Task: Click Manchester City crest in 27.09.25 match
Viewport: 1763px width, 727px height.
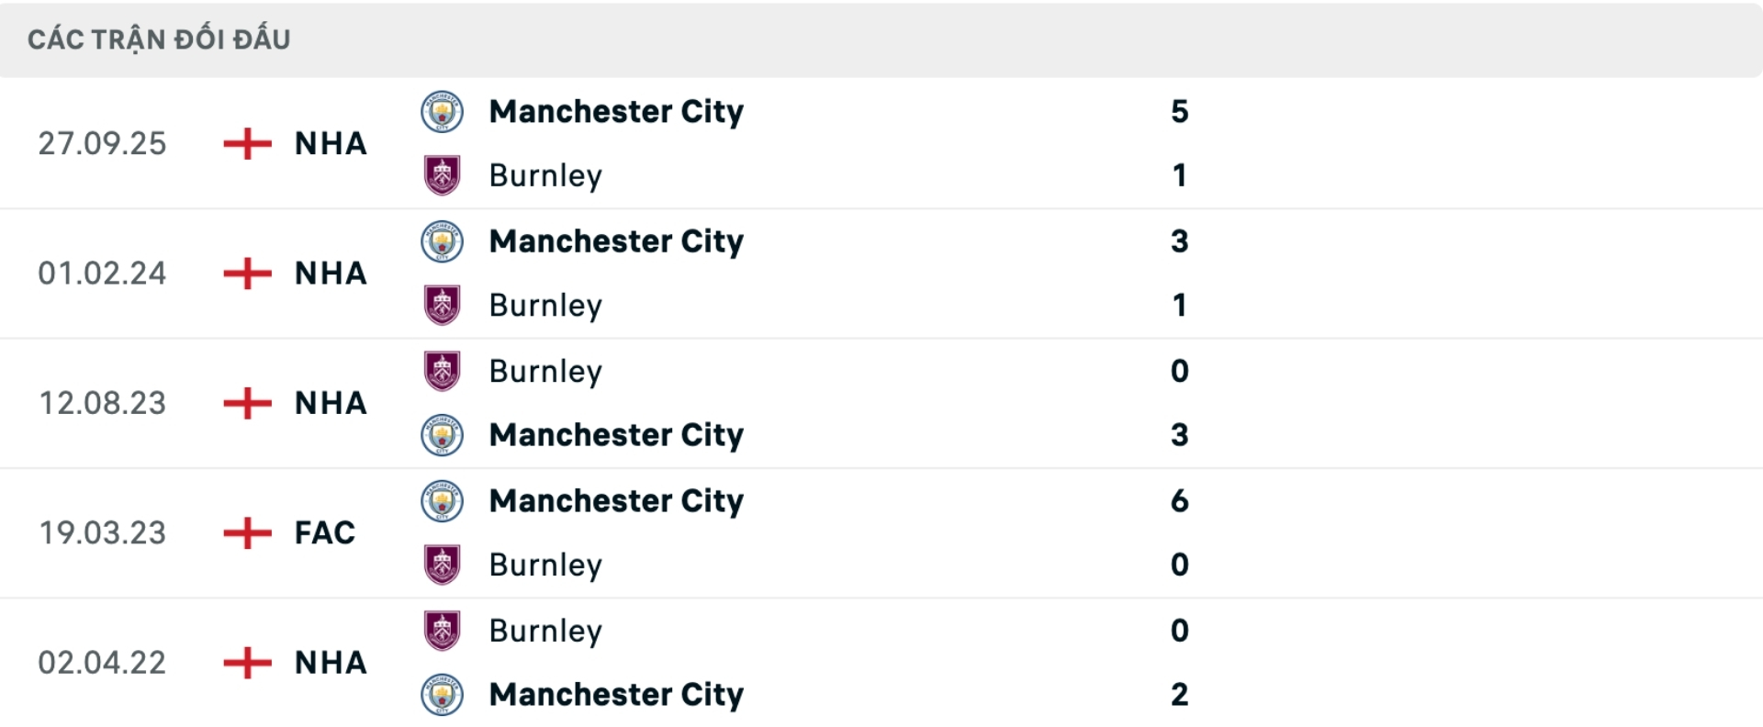Action: (x=442, y=112)
